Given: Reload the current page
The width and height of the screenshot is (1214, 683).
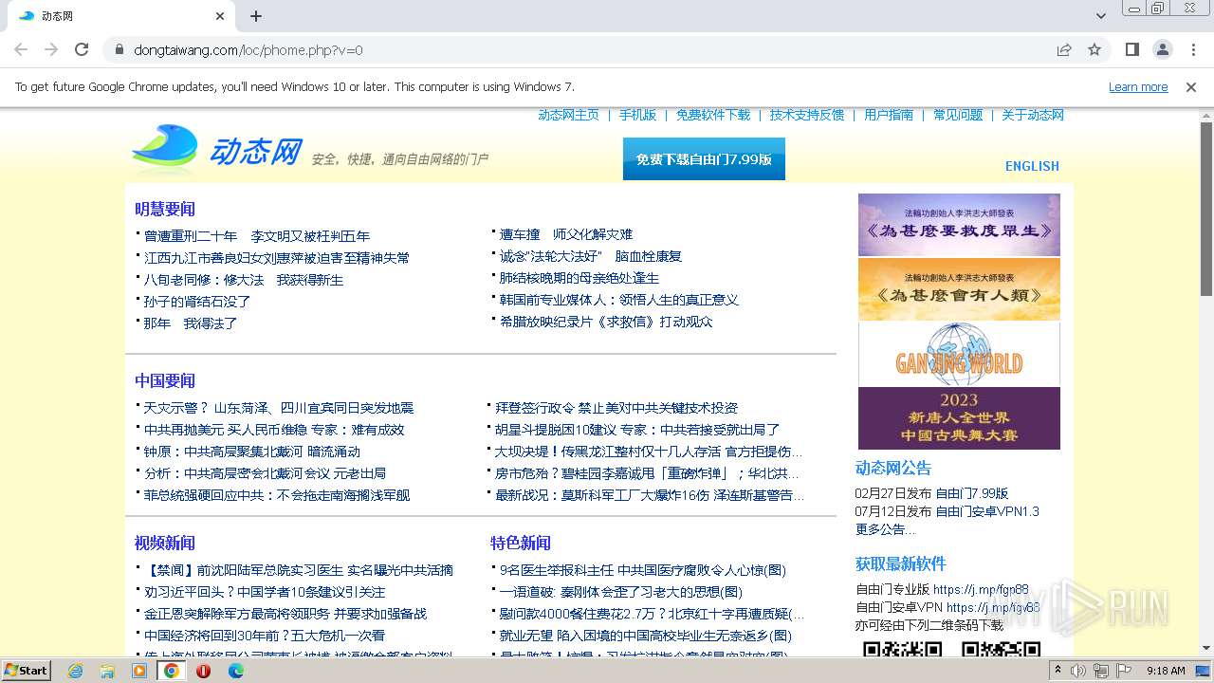Looking at the screenshot, I should click(82, 49).
